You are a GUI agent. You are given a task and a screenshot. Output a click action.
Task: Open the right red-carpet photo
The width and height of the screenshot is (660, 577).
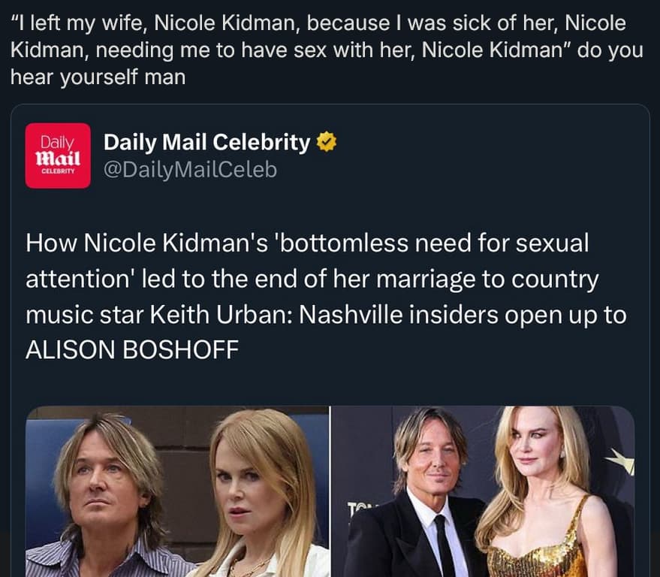tap(483, 491)
